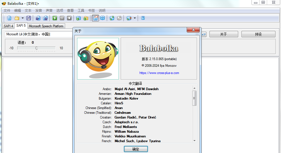This screenshot has height=153, width=281.
Task: Open the 文件 menu
Action: tap(7, 11)
